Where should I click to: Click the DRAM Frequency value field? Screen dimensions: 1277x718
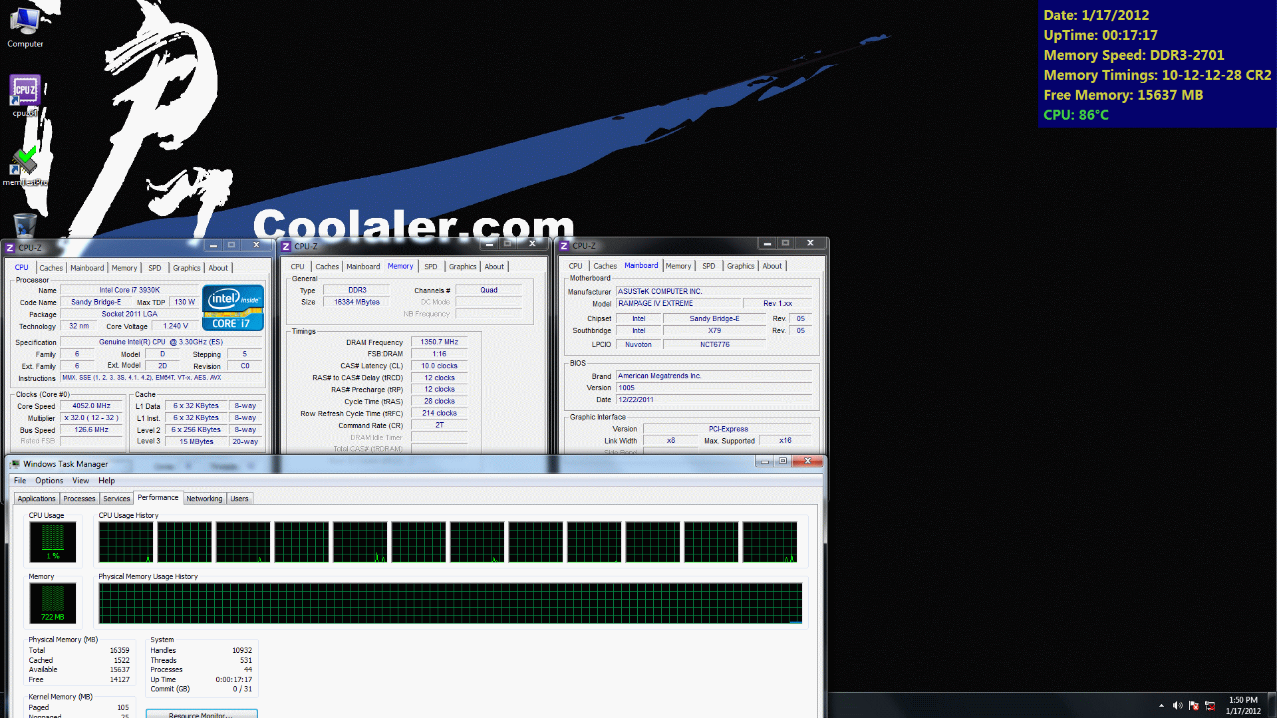point(439,342)
